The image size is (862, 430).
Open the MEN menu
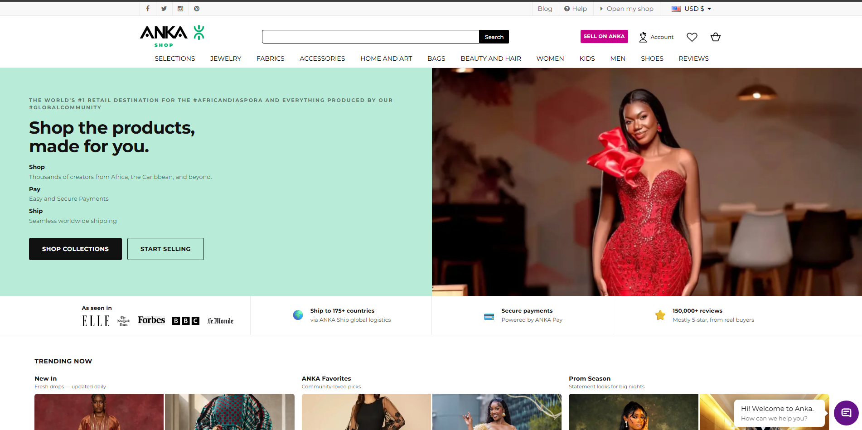click(x=618, y=58)
